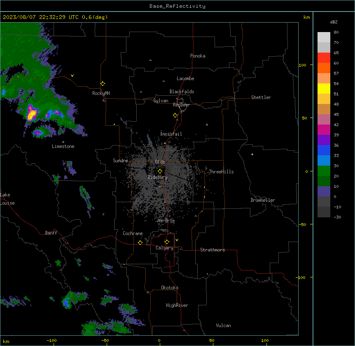The width and height of the screenshot is (355, 346).
Task: Click the asterisk marker above Limestone
Action: point(63,142)
